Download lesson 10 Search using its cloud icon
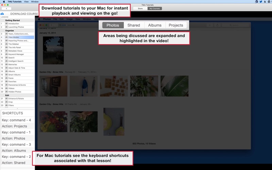This screenshot has width=272, height=170. [x=6, y=57]
